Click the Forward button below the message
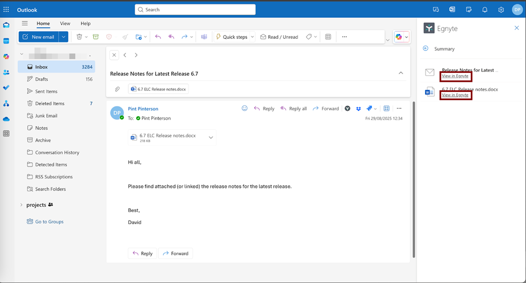The width and height of the screenshot is (526, 283). click(x=175, y=253)
